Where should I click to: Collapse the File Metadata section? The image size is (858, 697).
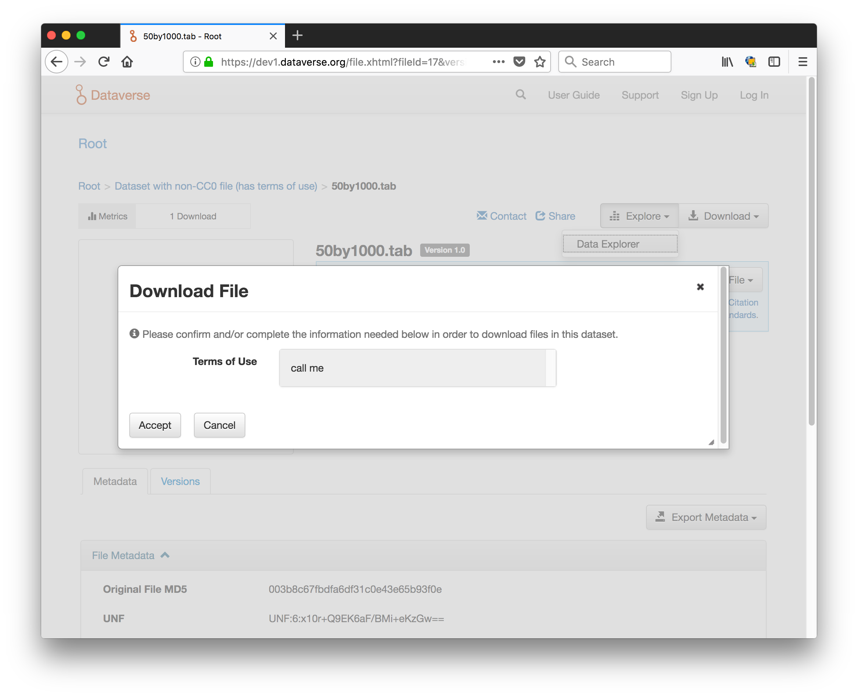tap(131, 555)
